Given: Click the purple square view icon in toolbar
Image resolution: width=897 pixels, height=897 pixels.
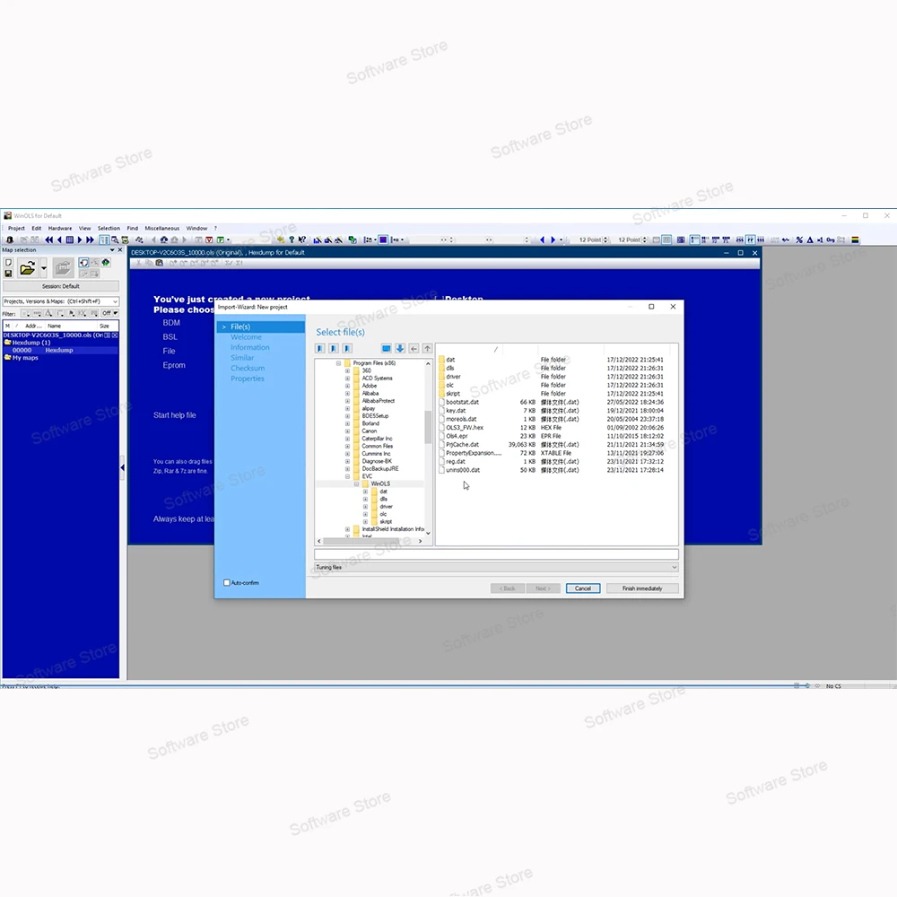Looking at the screenshot, I should 383,239.
